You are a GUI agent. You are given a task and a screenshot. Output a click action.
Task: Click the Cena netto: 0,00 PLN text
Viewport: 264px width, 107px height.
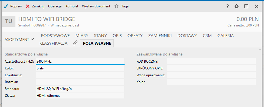(x=243, y=26)
